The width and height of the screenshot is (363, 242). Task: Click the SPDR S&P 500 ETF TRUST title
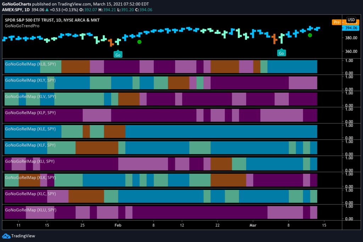click(52, 20)
